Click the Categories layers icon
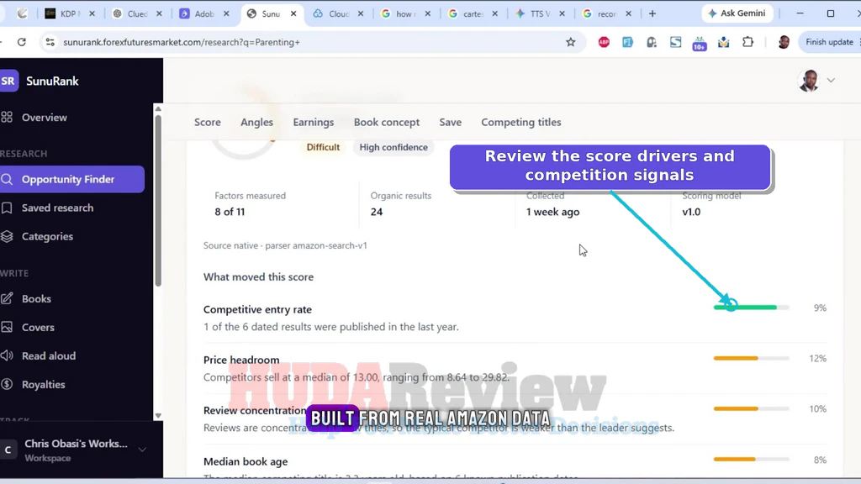The width and height of the screenshot is (861, 484). point(7,236)
